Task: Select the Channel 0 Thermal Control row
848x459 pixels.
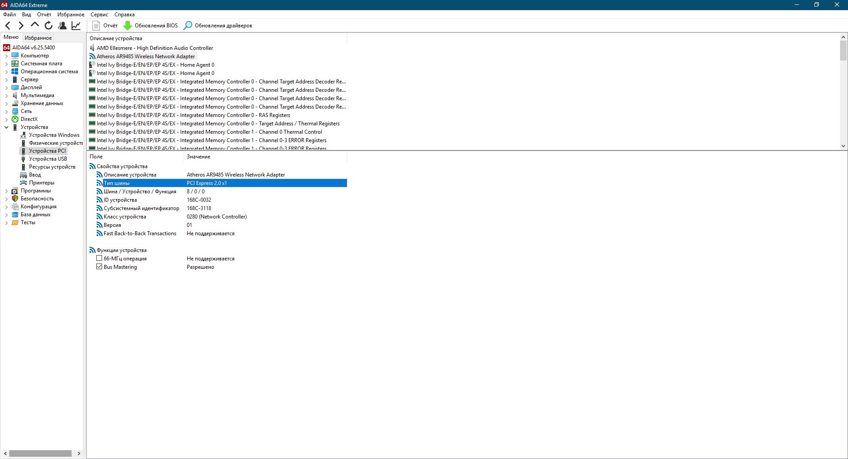Action: [x=209, y=132]
